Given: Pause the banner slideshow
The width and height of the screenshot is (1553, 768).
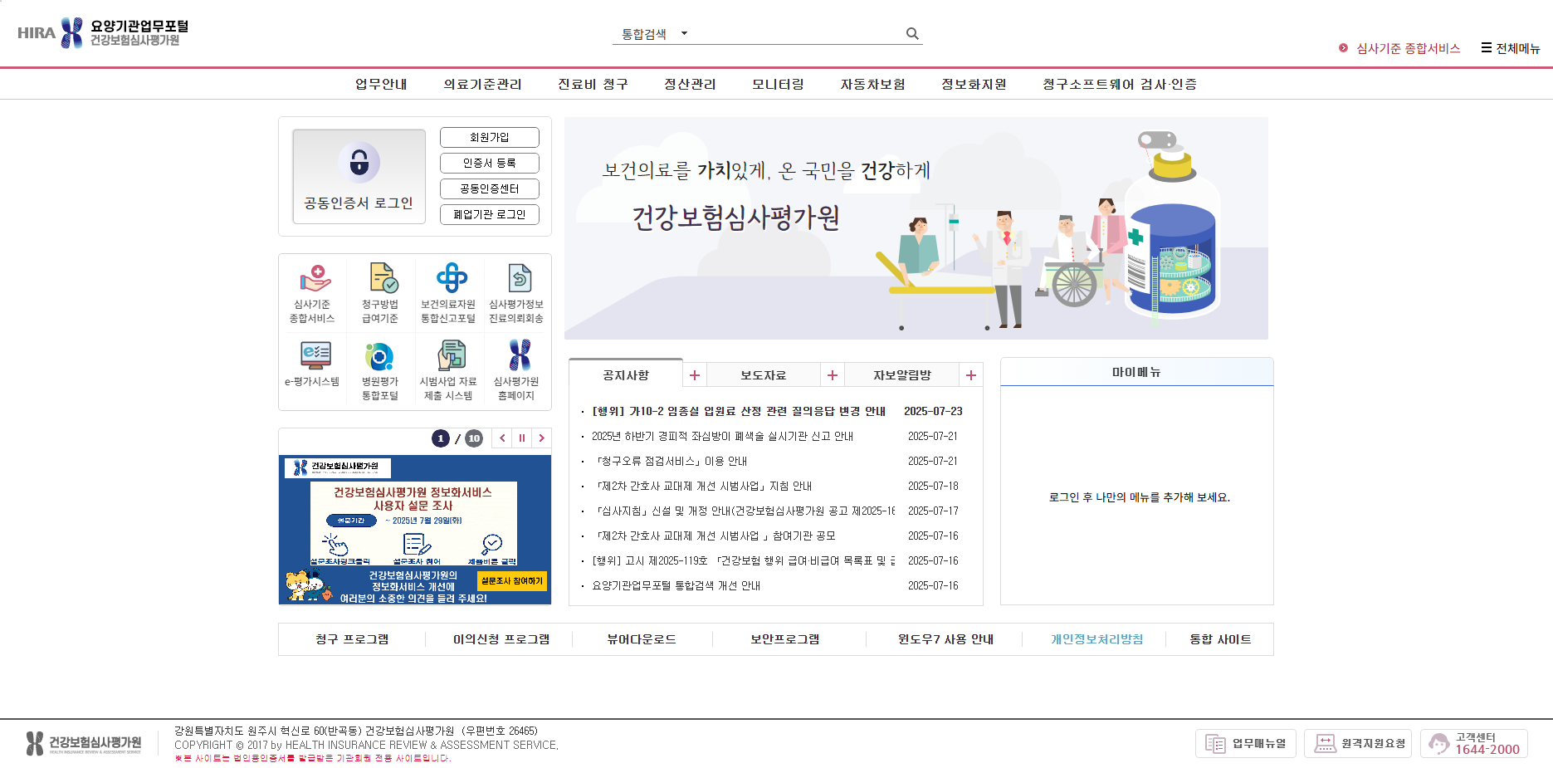Looking at the screenshot, I should coord(522,438).
